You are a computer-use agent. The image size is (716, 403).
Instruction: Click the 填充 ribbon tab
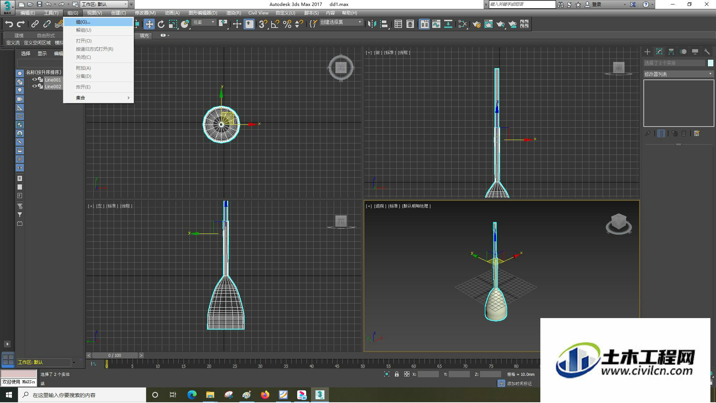pos(144,36)
